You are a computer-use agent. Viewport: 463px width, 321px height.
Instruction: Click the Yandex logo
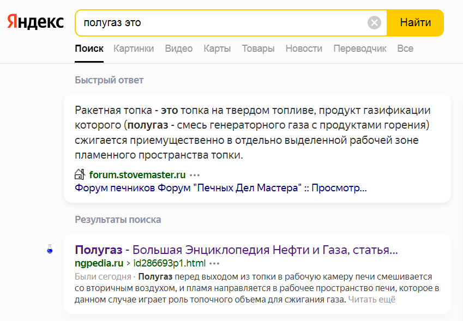point(35,22)
